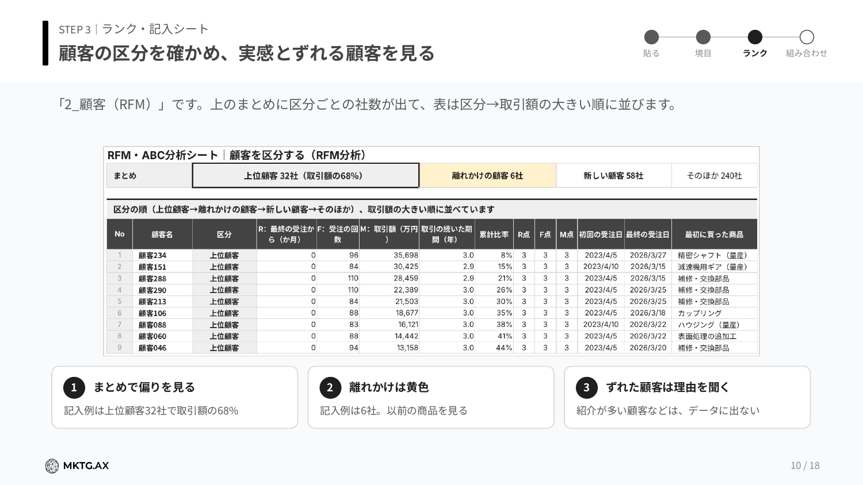863x485 pixels.
Task: Click the 最終の受注日 column header
Action: [648, 234]
